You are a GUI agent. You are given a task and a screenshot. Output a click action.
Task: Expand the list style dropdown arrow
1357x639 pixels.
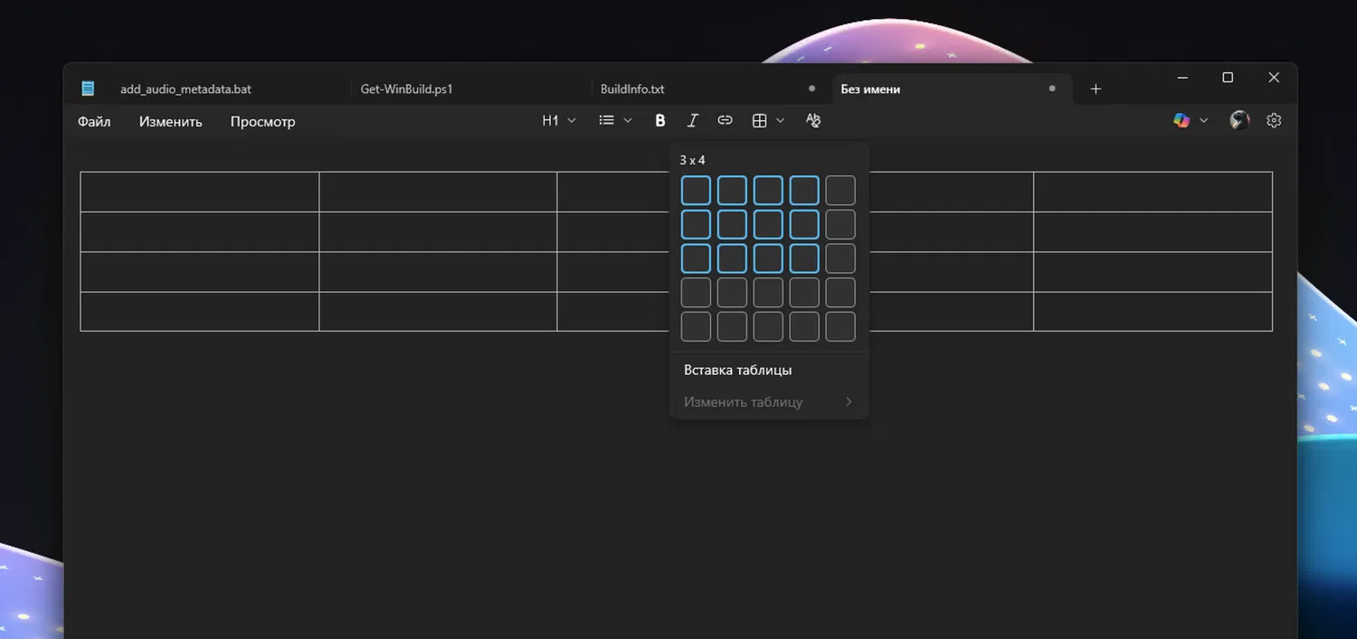click(x=628, y=120)
